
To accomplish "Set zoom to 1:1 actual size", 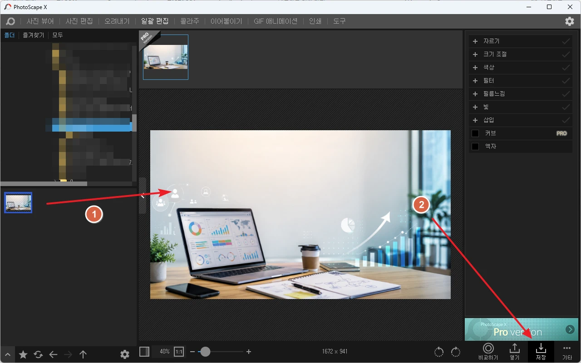I will point(179,352).
